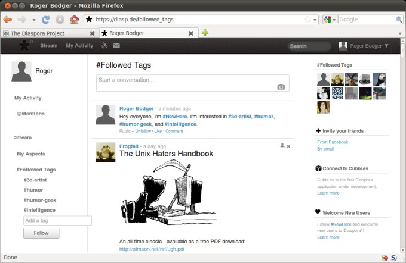Open the messages envelope icon
Image resolution: width=406 pixels, height=263 pixels.
click(116, 46)
